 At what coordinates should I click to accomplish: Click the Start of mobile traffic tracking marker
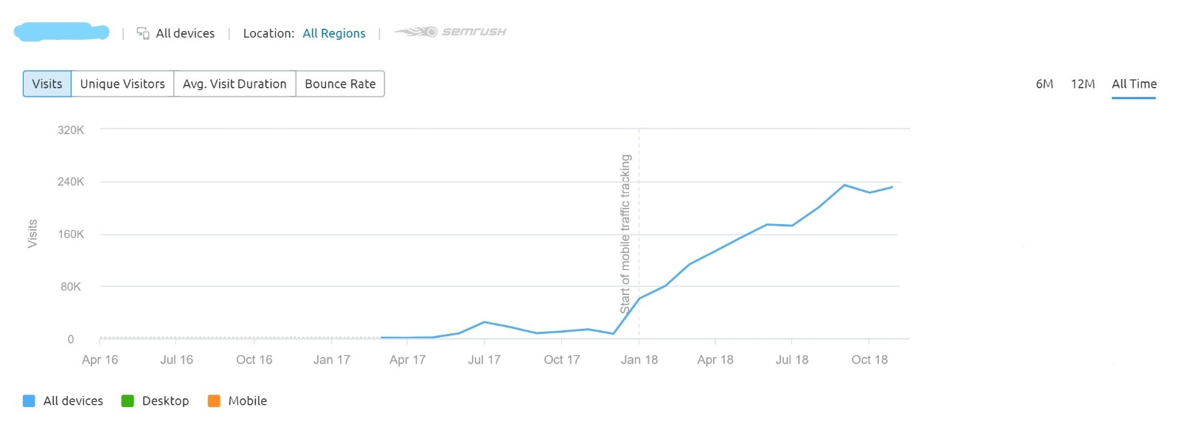click(625, 234)
